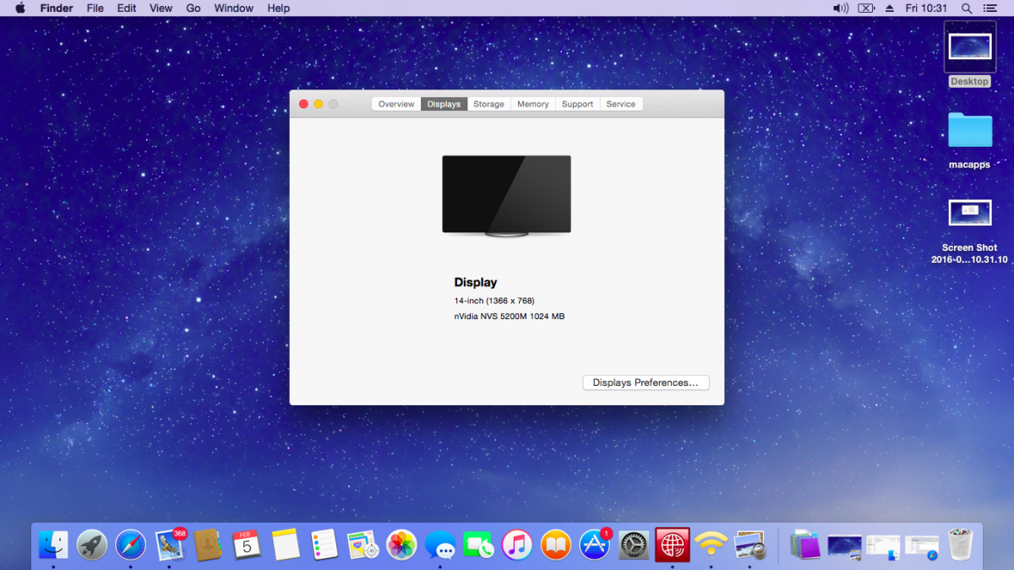Open the Photos app in dock

point(401,546)
